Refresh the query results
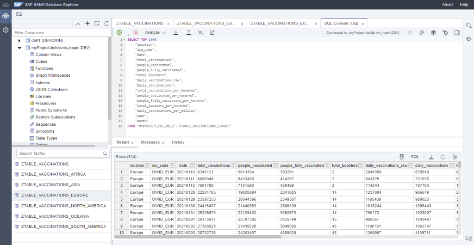Screen dimensions: 474x245 (443, 157)
